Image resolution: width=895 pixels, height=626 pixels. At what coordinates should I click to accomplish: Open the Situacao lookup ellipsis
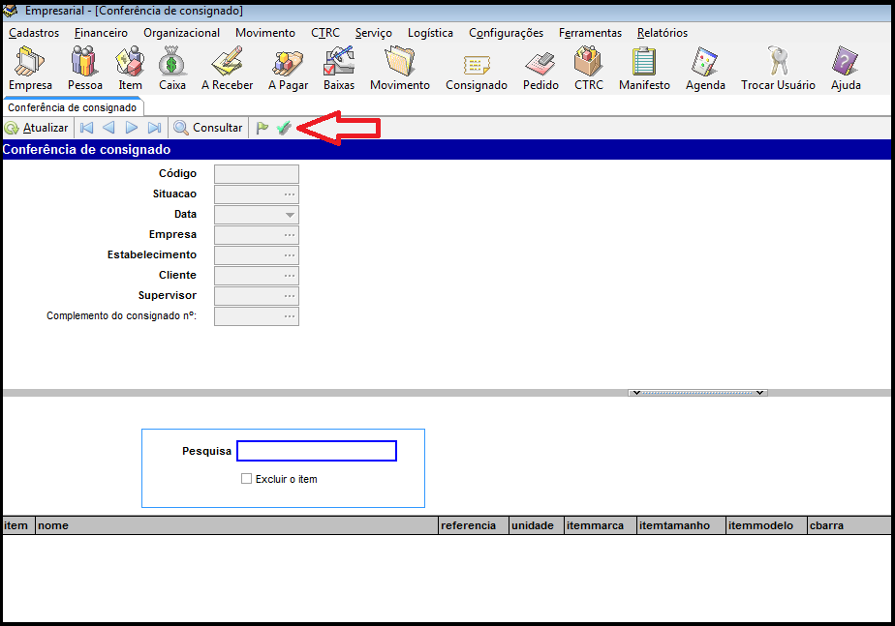tap(290, 194)
